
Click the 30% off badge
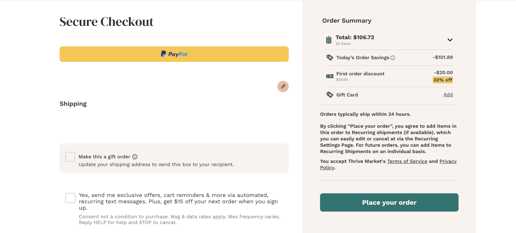(443, 80)
